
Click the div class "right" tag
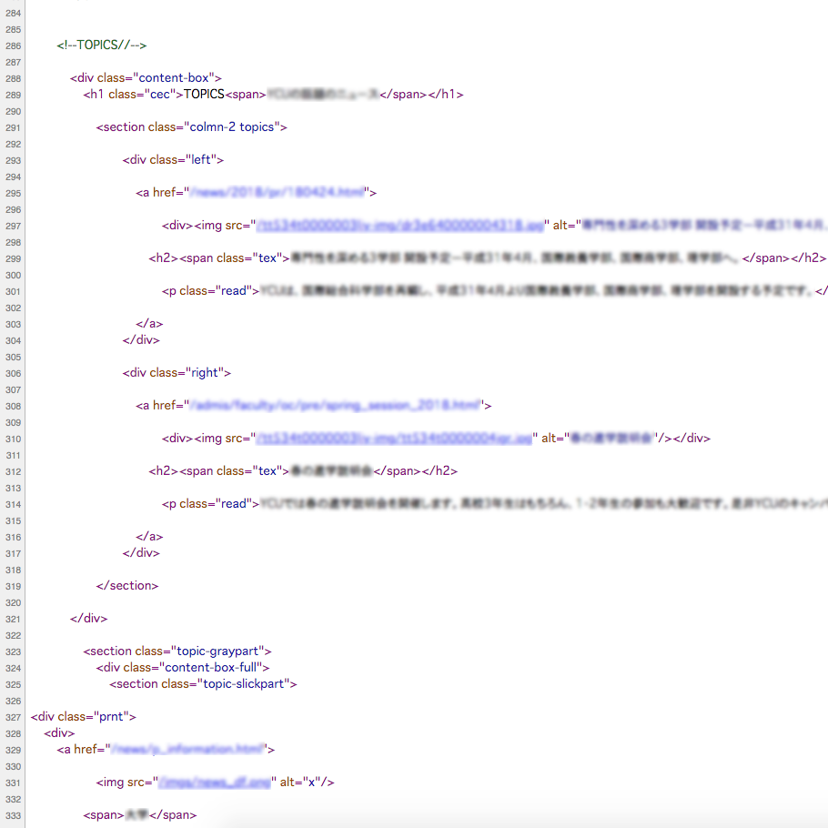click(x=177, y=373)
